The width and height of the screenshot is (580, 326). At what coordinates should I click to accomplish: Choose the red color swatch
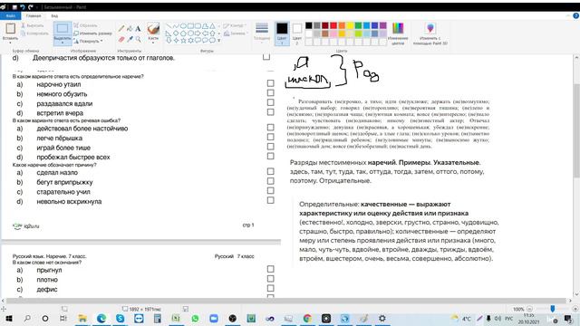pyautogui.click(x=333, y=25)
